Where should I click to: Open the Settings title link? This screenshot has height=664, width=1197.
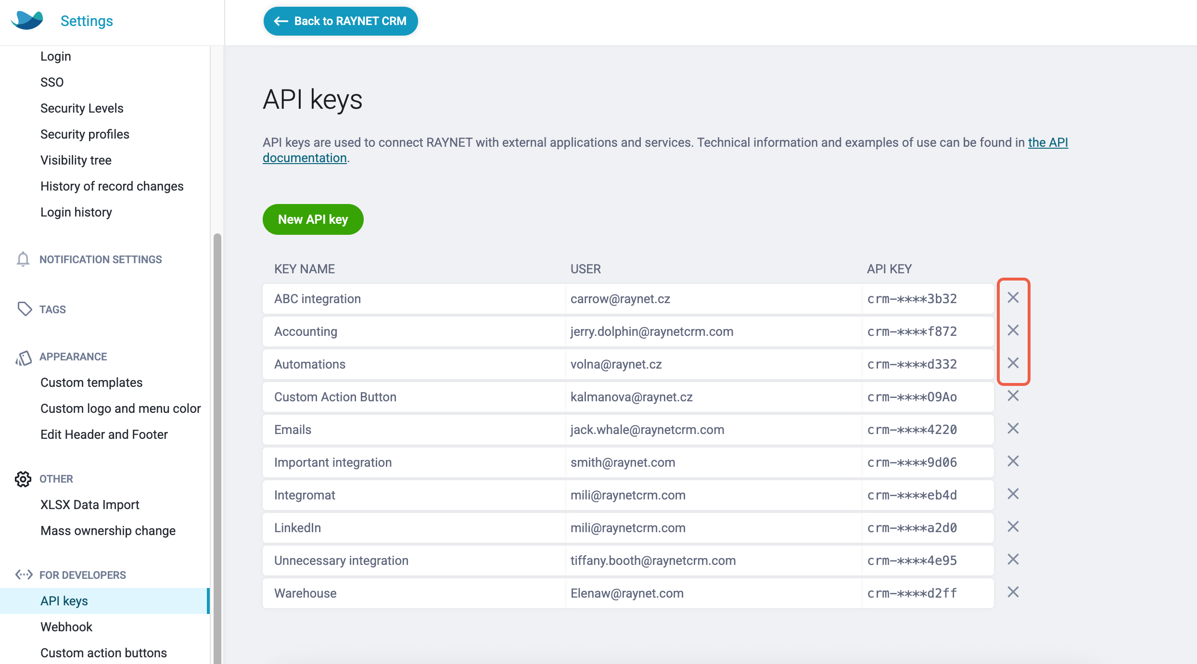(87, 21)
